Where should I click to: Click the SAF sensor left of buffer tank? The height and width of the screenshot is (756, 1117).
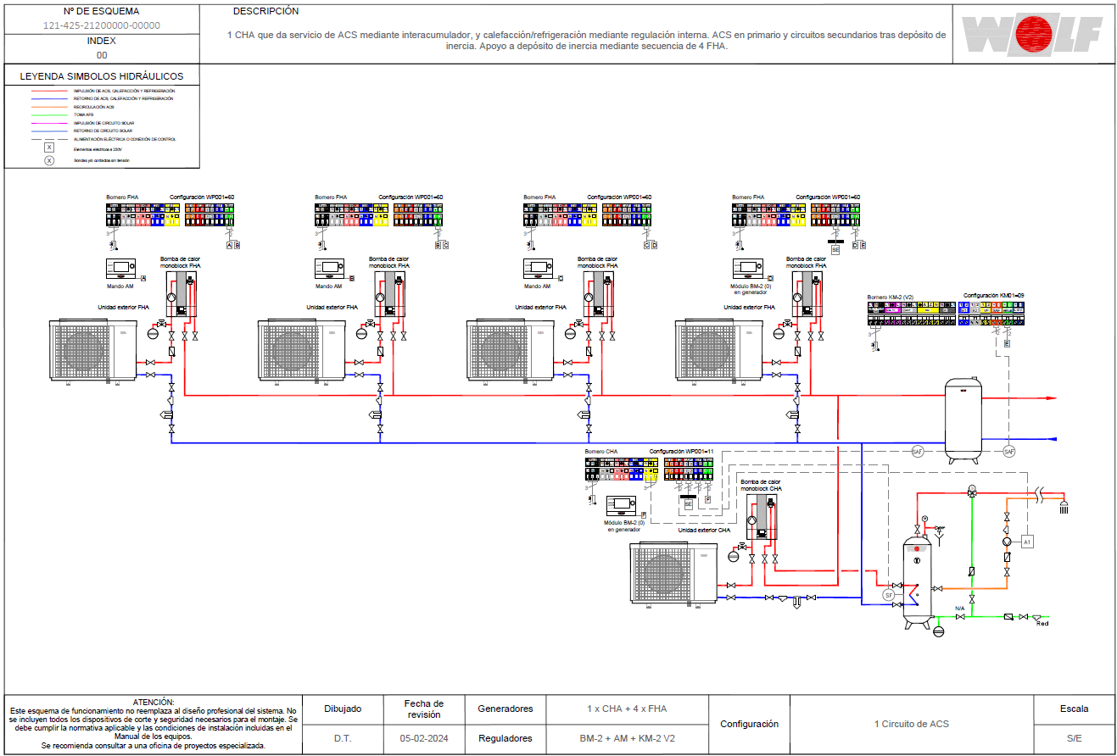coord(917,451)
